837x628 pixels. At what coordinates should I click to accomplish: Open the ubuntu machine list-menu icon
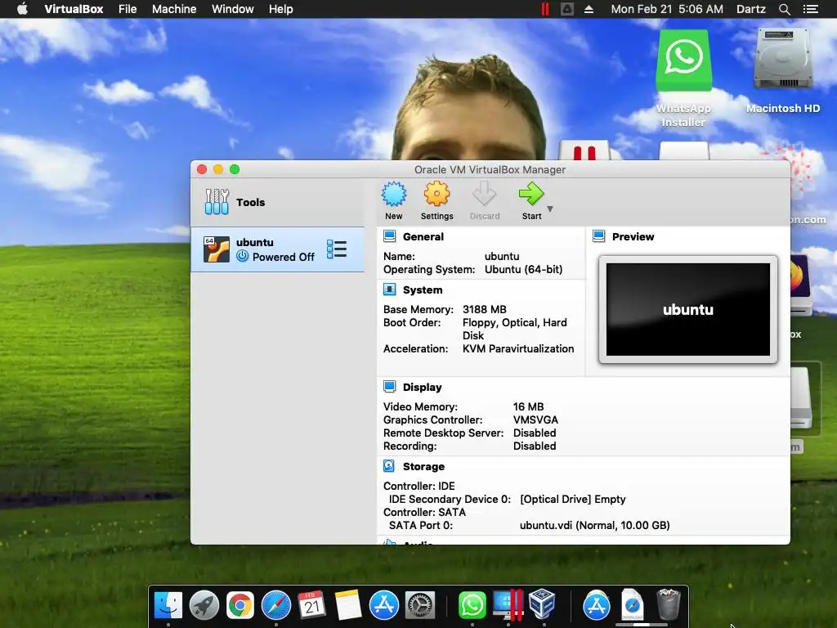[x=337, y=249]
